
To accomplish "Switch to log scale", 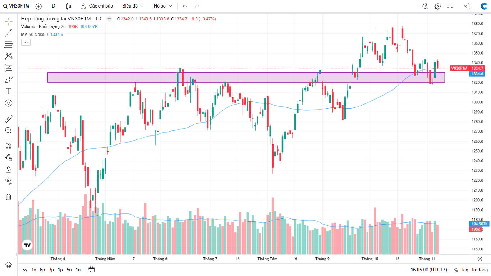I will click(x=465, y=270).
